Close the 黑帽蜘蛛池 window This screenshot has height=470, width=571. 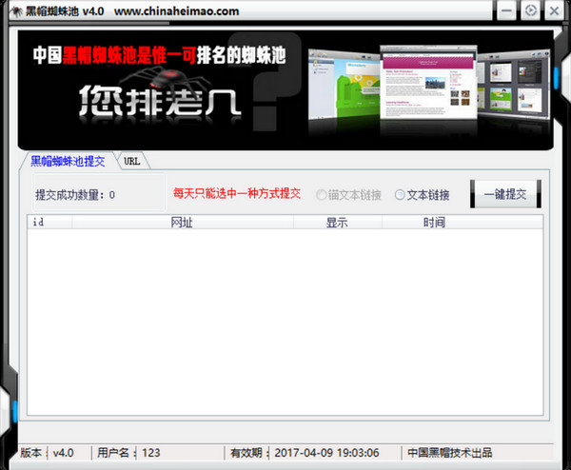coord(553,10)
